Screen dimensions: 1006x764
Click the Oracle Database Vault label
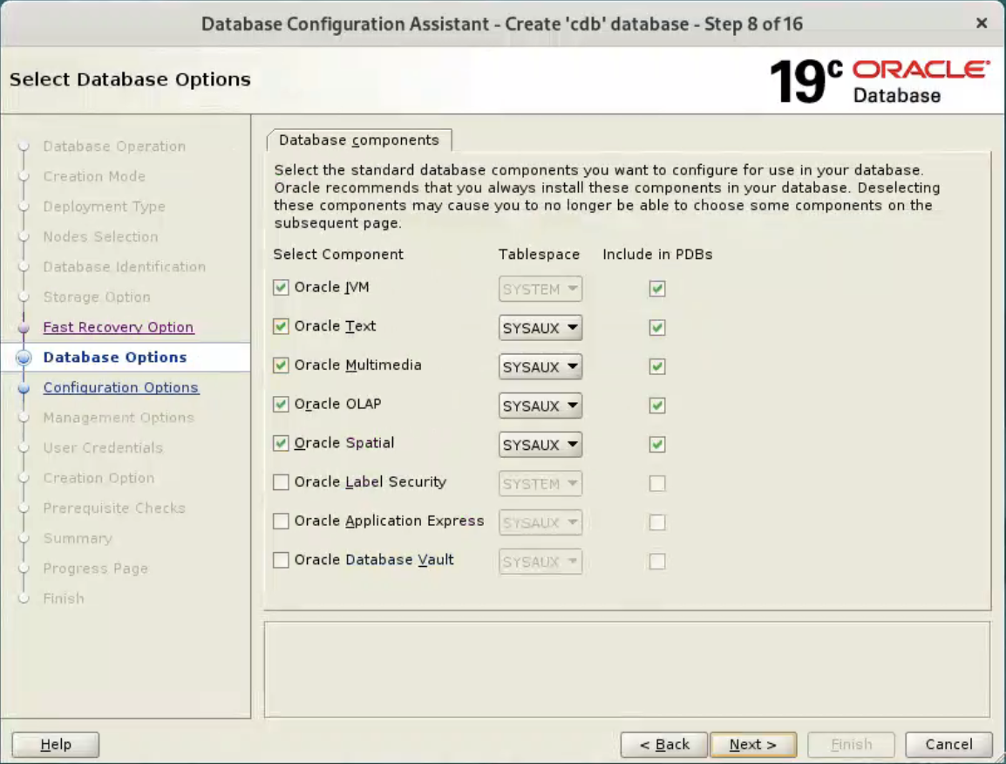coord(374,560)
